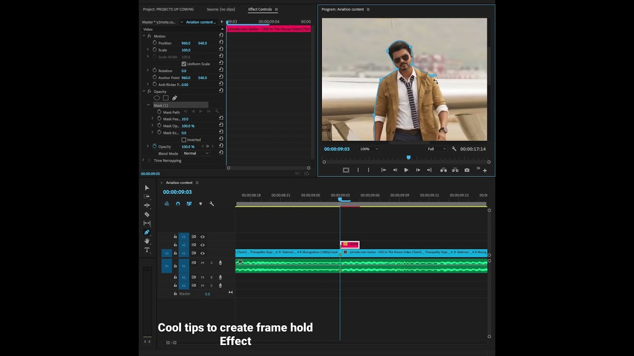Open Program: Aviation content panel menu

[x=368, y=9]
